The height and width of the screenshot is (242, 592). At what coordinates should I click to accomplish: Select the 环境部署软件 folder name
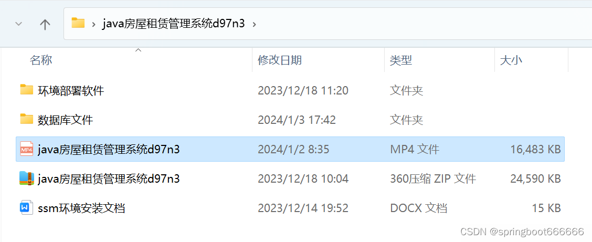coord(71,91)
